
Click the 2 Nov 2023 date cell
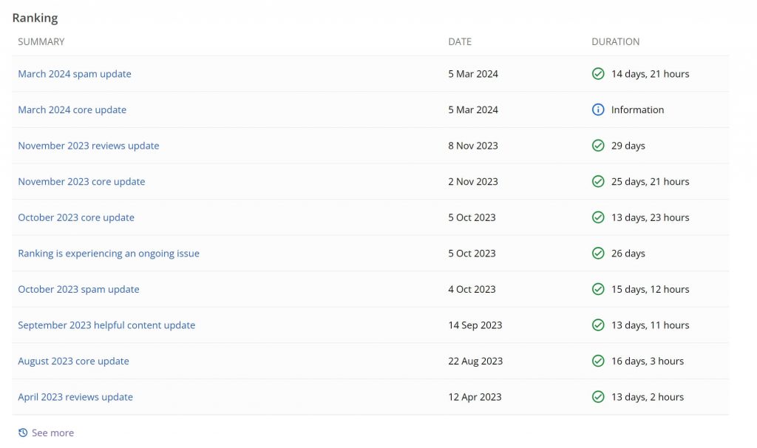[x=472, y=182]
